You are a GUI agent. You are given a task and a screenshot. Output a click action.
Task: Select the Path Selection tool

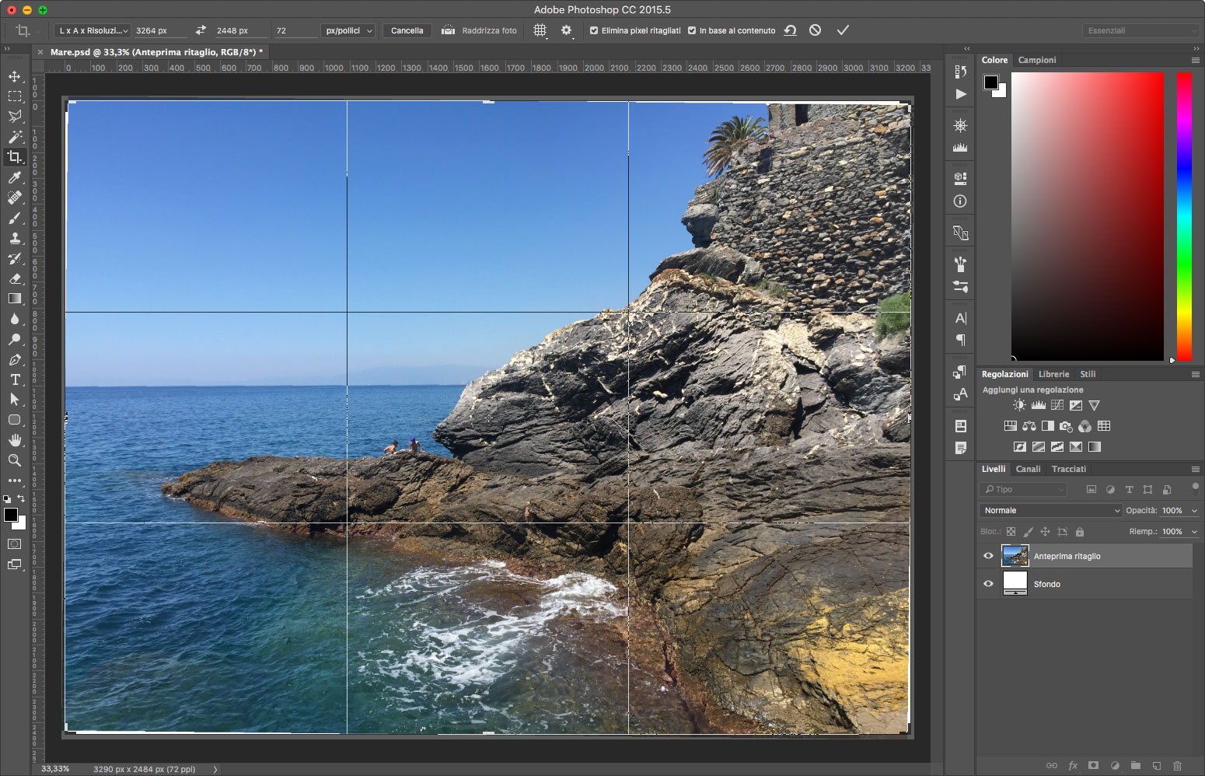pyautogui.click(x=15, y=400)
